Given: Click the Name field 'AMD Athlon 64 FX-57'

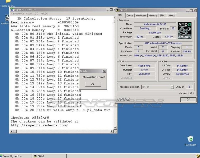Looking at the screenshot, I should pyautogui.click(x=155, y=24).
